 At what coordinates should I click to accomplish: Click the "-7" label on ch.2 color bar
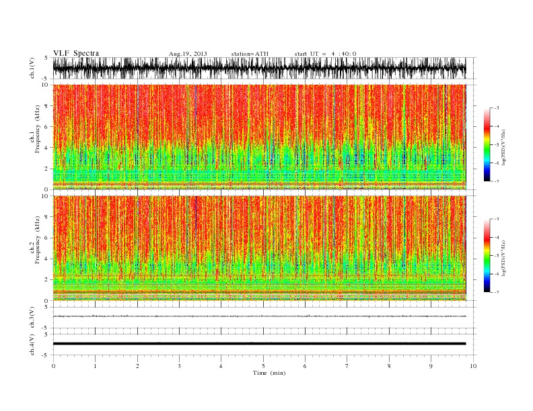pos(496,292)
